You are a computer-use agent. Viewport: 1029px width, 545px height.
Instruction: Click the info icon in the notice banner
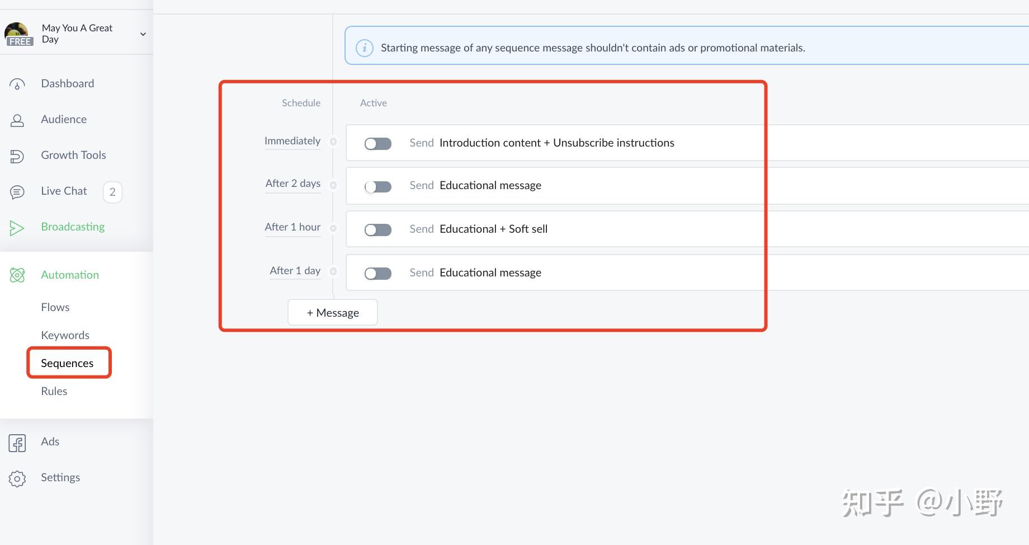(365, 48)
